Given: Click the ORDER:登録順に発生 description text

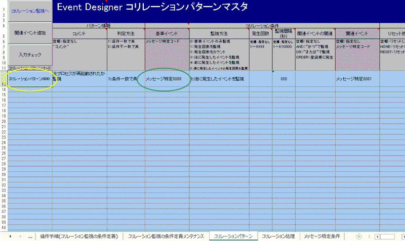Looking at the screenshot, I should coord(314,57).
